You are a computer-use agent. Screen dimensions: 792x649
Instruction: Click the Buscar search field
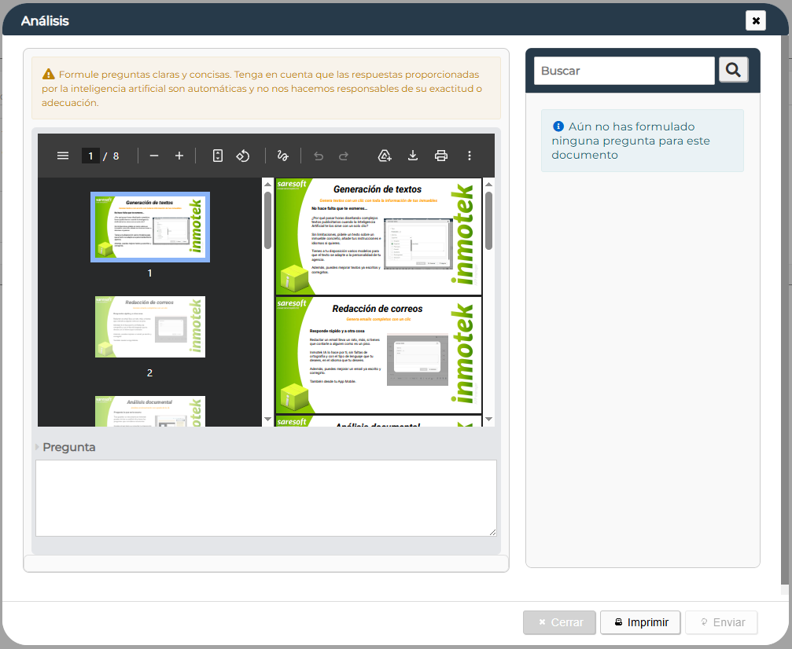click(624, 71)
